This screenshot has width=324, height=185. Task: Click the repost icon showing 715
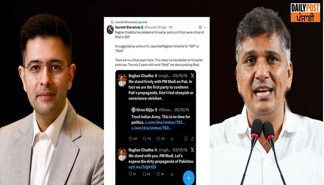(x=144, y=138)
